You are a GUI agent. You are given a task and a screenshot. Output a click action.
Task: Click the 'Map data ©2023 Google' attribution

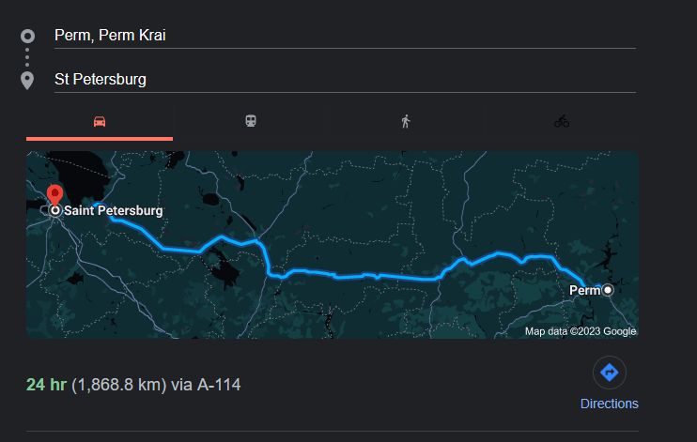coord(580,331)
